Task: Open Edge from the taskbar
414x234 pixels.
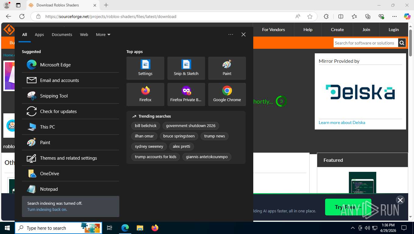Action: (125, 228)
